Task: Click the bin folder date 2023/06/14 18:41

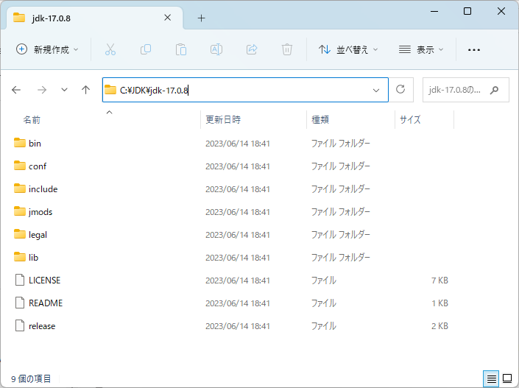Action: click(x=238, y=144)
